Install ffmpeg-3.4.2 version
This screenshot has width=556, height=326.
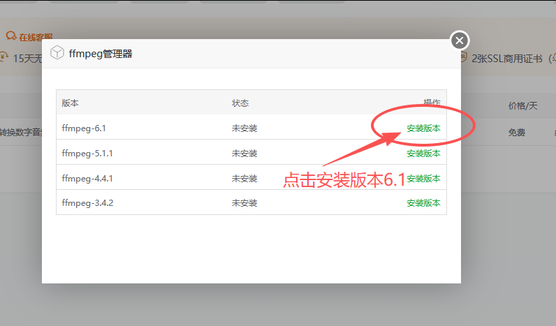coord(423,203)
